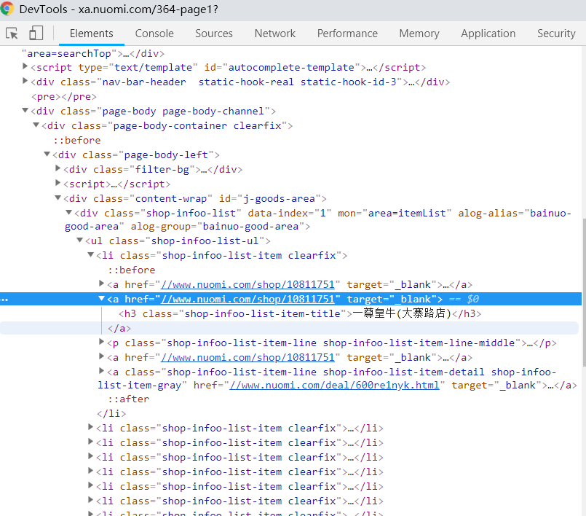This screenshot has height=516, width=586.
Task: Collapse the page-body-left div
Action: [47, 155]
